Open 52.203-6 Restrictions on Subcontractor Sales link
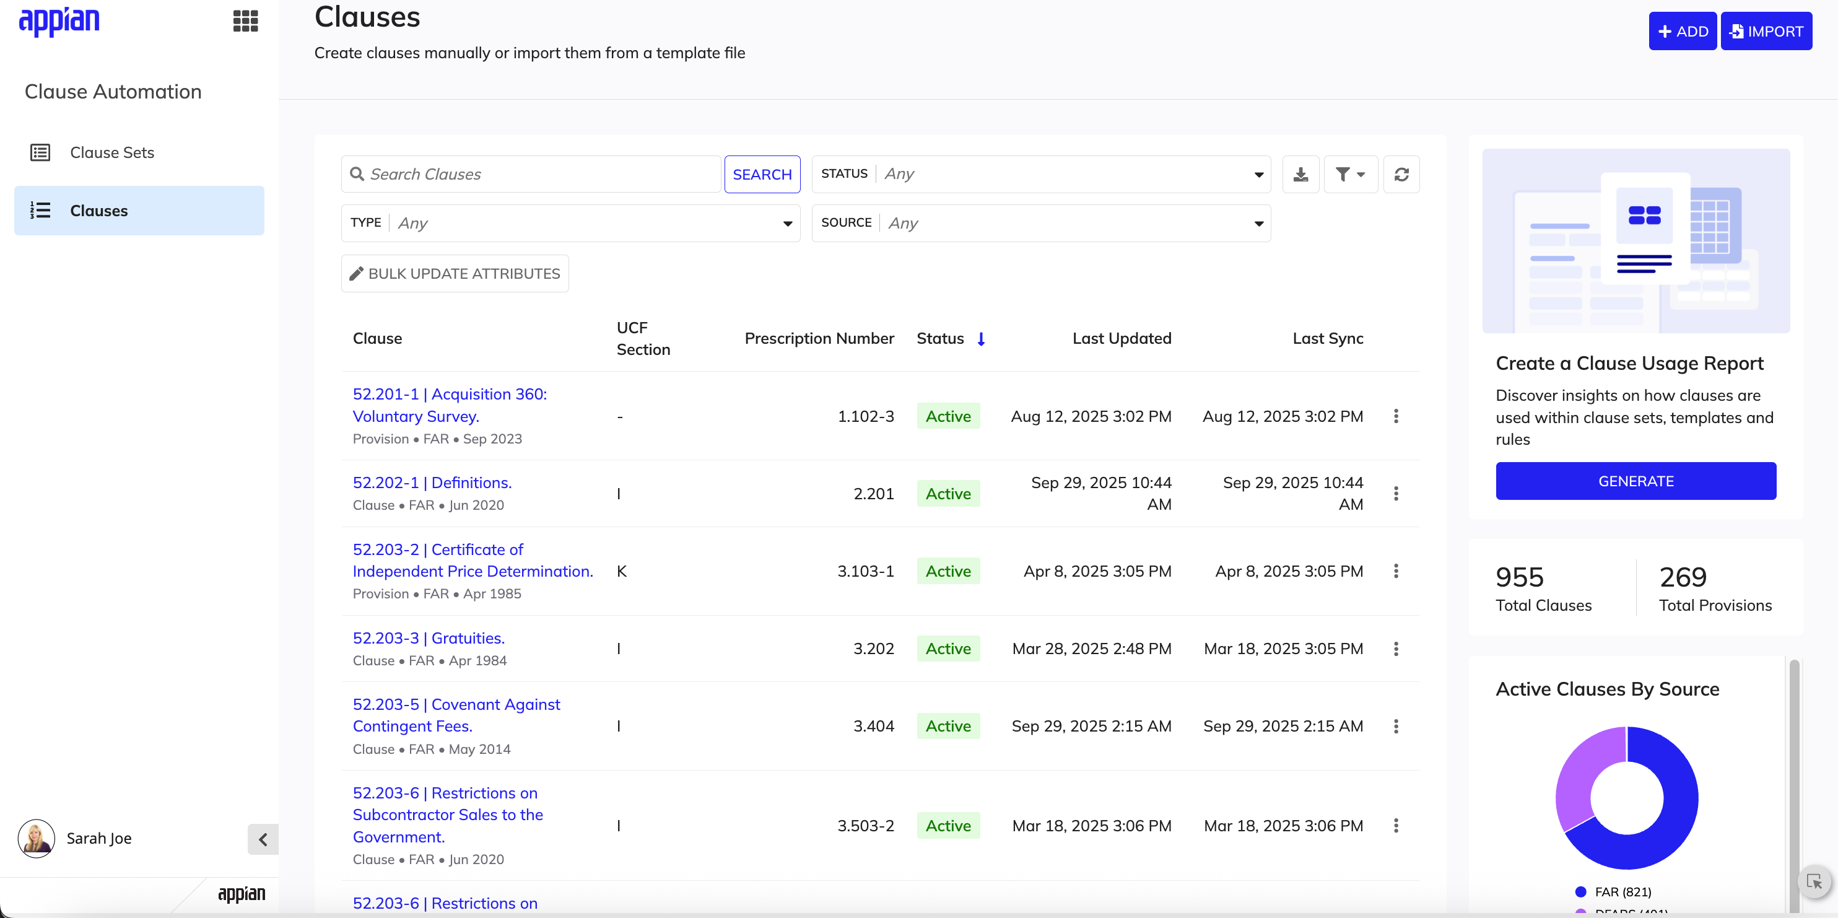Image resolution: width=1838 pixels, height=918 pixels. click(x=447, y=815)
